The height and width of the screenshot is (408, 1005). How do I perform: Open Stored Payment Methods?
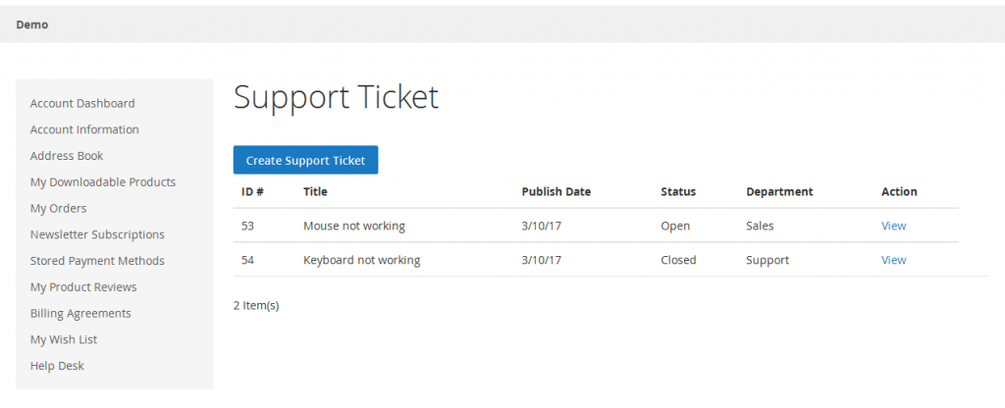[97, 261]
